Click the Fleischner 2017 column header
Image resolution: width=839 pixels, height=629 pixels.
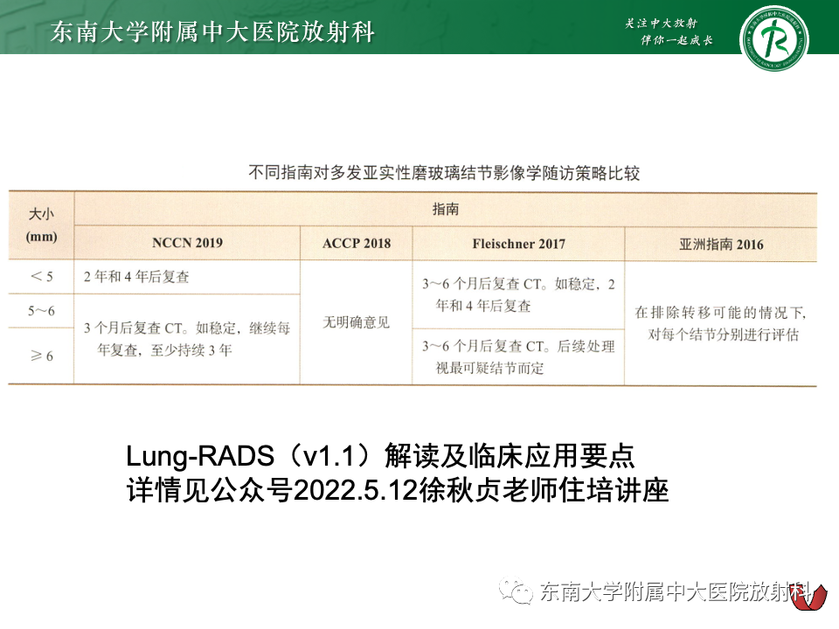tap(518, 244)
